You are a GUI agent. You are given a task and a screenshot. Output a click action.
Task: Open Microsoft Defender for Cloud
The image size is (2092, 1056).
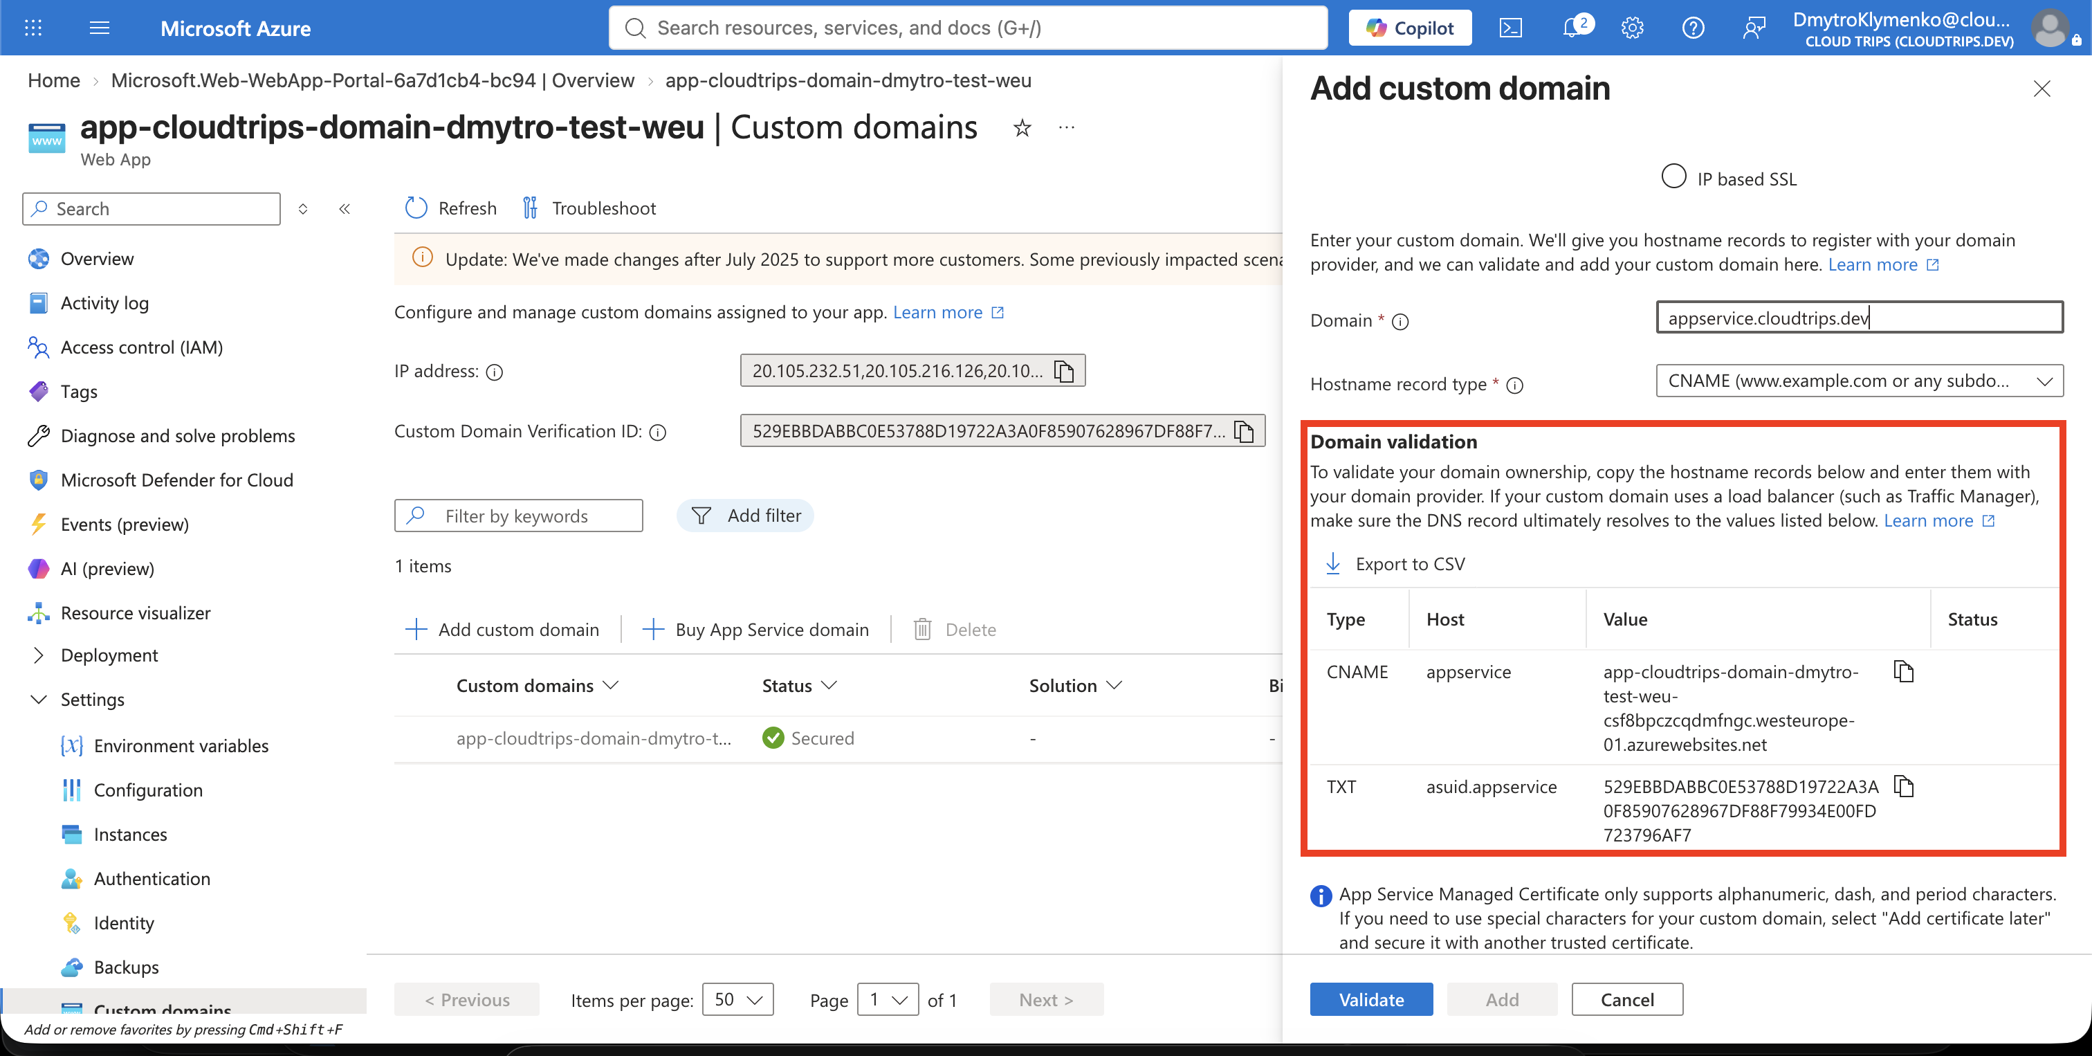click(177, 480)
